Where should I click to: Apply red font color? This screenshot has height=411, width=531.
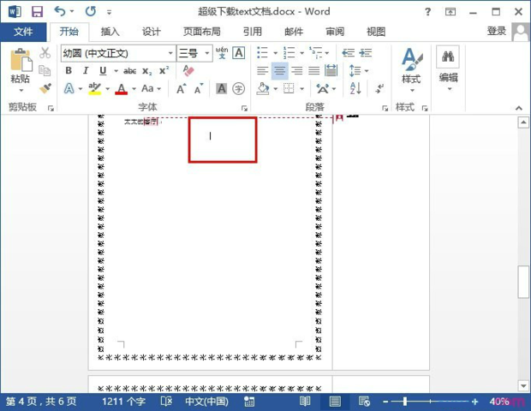[x=122, y=89]
